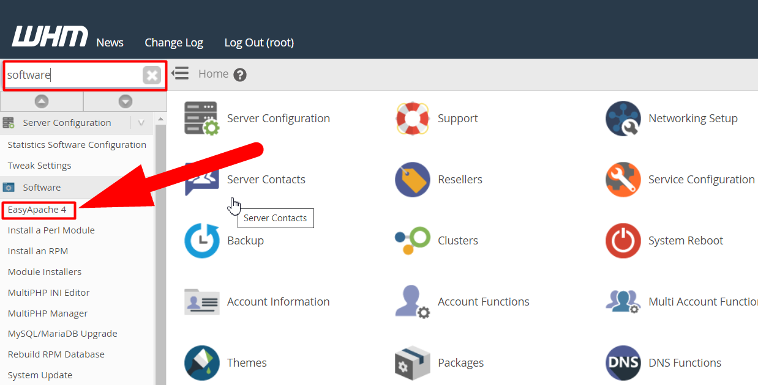Viewport: 758px width, 385px height.
Task: Click the Server Configuration text label in main panel
Action: [279, 119]
